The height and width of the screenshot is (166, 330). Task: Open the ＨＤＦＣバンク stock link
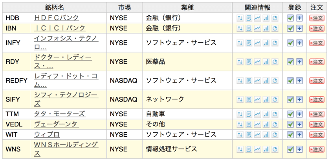[57, 18]
